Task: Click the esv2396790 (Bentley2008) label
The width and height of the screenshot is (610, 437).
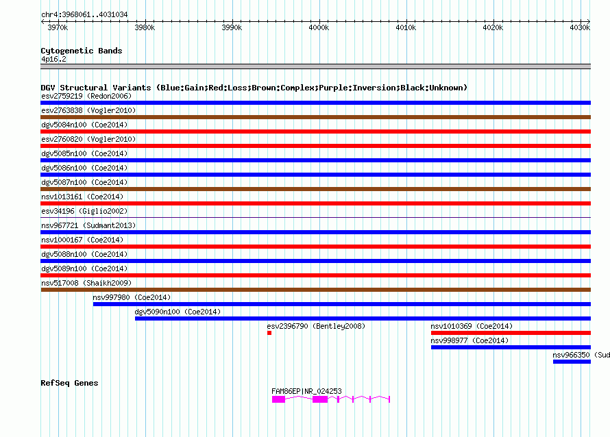Action: tap(316, 326)
